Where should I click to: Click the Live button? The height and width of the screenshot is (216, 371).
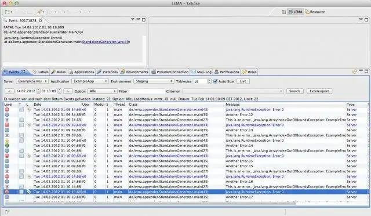(x=243, y=81)
